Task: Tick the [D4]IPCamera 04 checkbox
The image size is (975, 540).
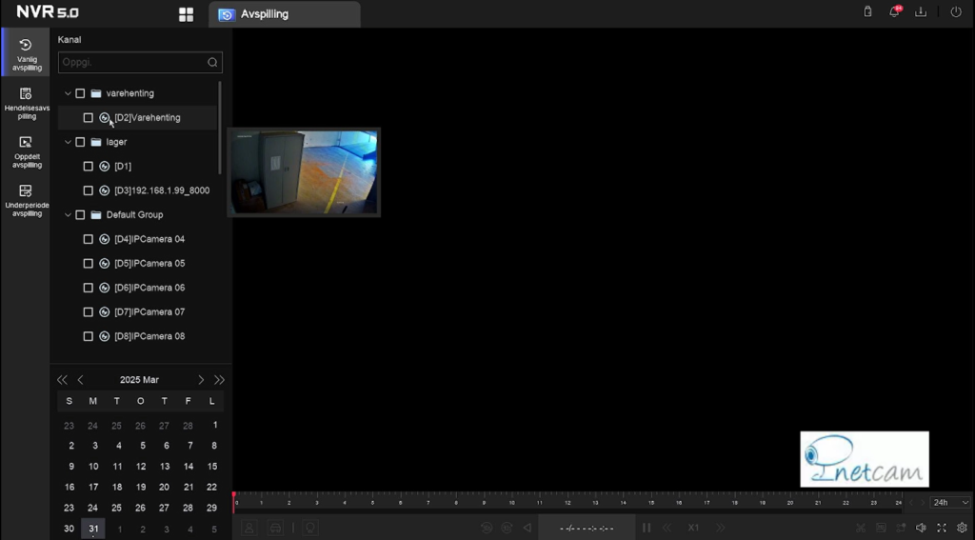Action: [89, 239]
